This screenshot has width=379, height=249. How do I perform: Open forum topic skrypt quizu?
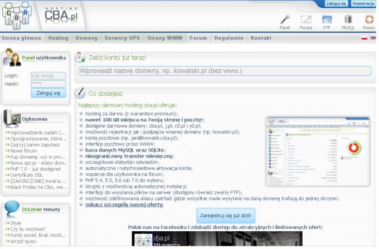[x=23, y=241]
